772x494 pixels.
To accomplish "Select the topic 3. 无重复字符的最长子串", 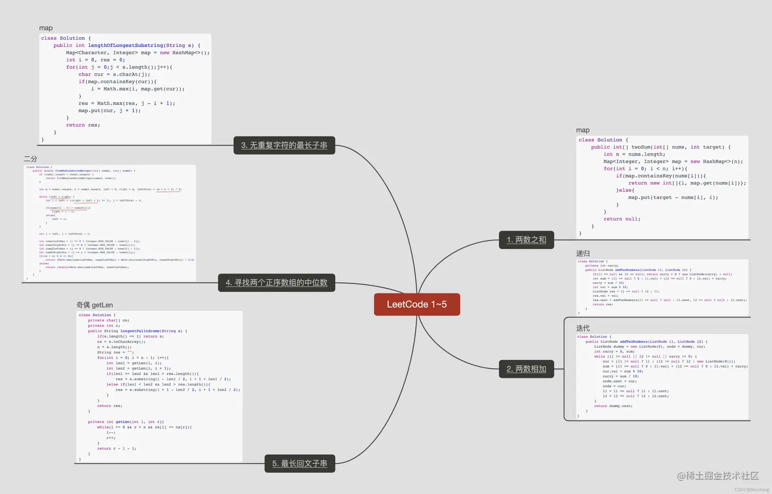I will [x=284, y=145].
